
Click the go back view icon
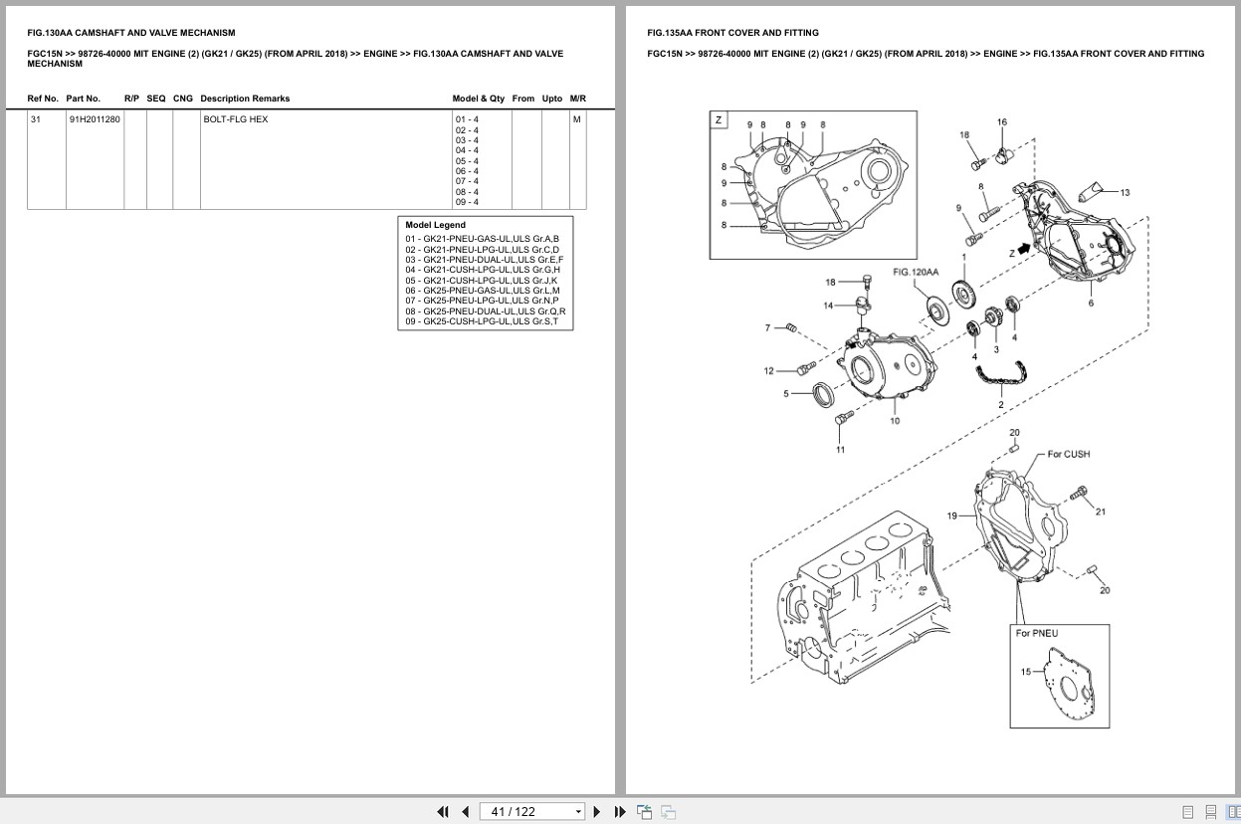644,811
